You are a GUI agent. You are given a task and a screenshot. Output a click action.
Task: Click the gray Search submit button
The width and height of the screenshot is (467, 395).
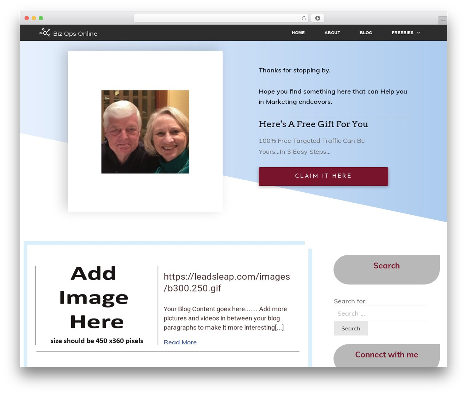[351, 328]
